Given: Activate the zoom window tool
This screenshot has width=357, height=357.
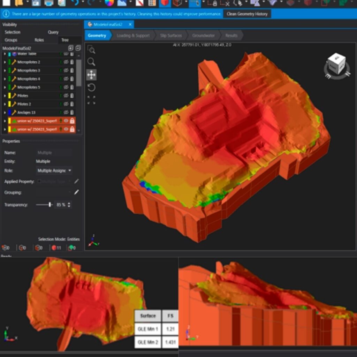Looking at the screenshot, I should [x=91, y=50].
